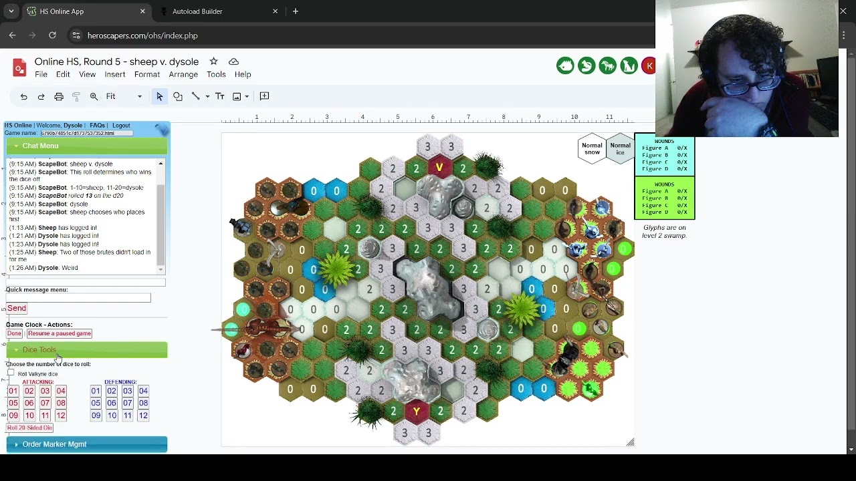Open the Insert menu

click(115, 75)
